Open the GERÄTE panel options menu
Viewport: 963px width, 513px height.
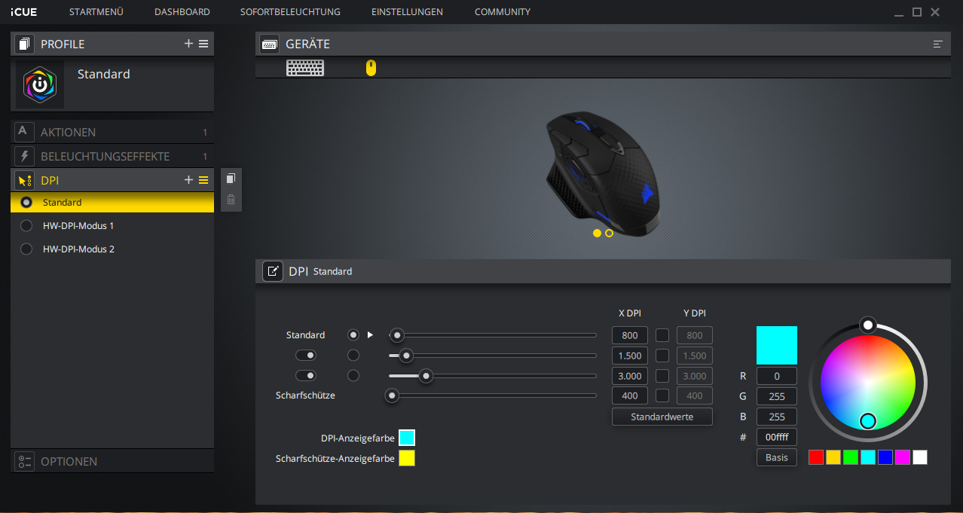(938, 44)
